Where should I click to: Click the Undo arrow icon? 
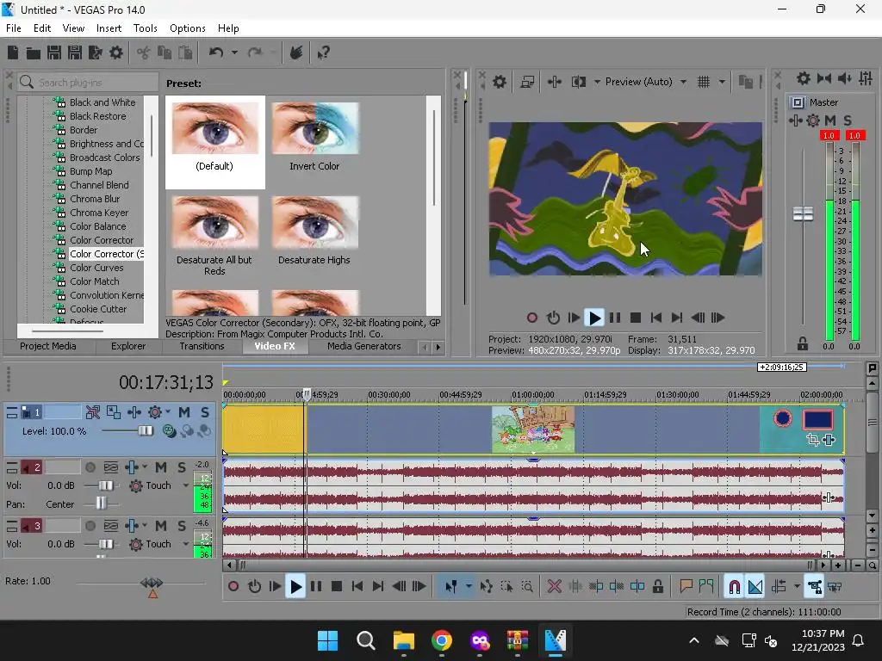pyautogui.click(x=216, y=53)
